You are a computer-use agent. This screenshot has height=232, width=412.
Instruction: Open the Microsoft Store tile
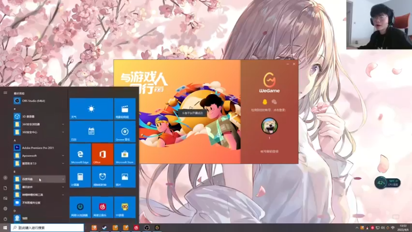[125, 154]
